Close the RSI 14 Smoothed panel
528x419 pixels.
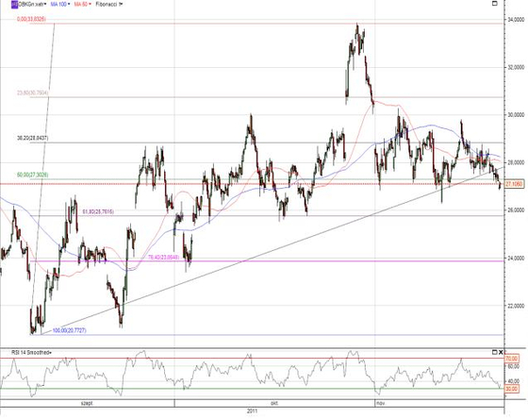pos(501,352)
